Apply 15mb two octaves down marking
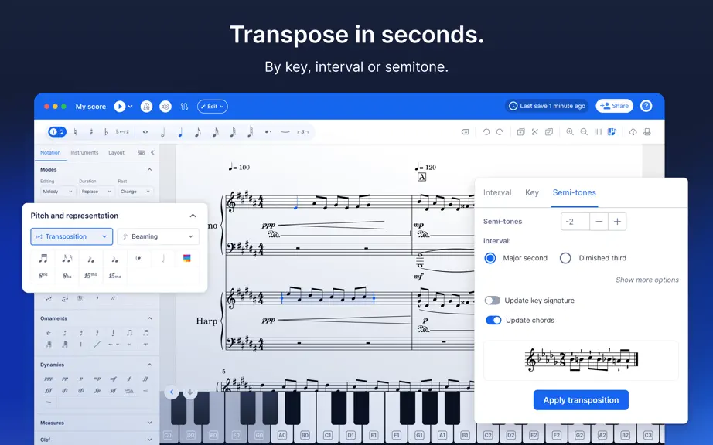Image resolution: width=713 pixels, height=445 pixels. click(115, 276)
